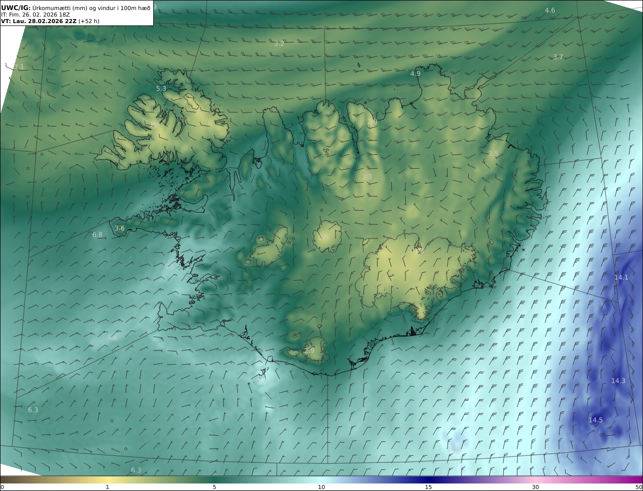
Task: Click the 3.2 value label
Action: (x=279, y=44)
